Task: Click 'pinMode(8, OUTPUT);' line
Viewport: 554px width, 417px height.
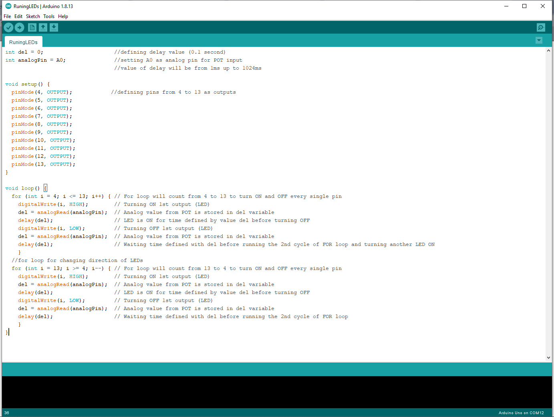Action: [x=42, y=124]
